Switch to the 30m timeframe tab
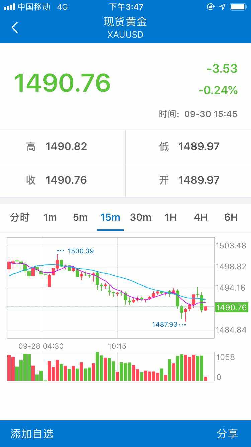This screenshot has height=447, width=251. click(141, 217)
